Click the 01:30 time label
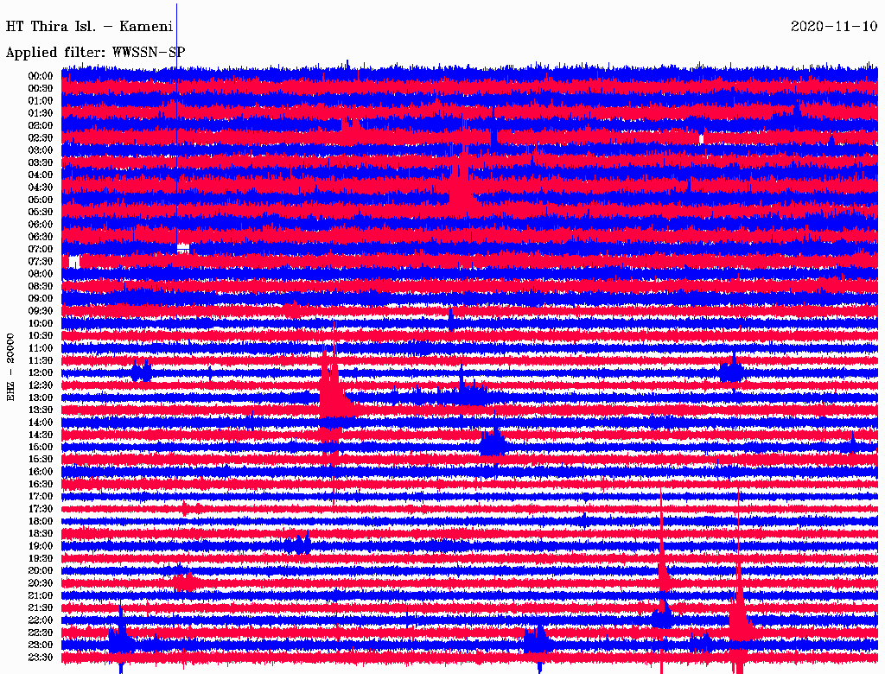 pos(40,113)
